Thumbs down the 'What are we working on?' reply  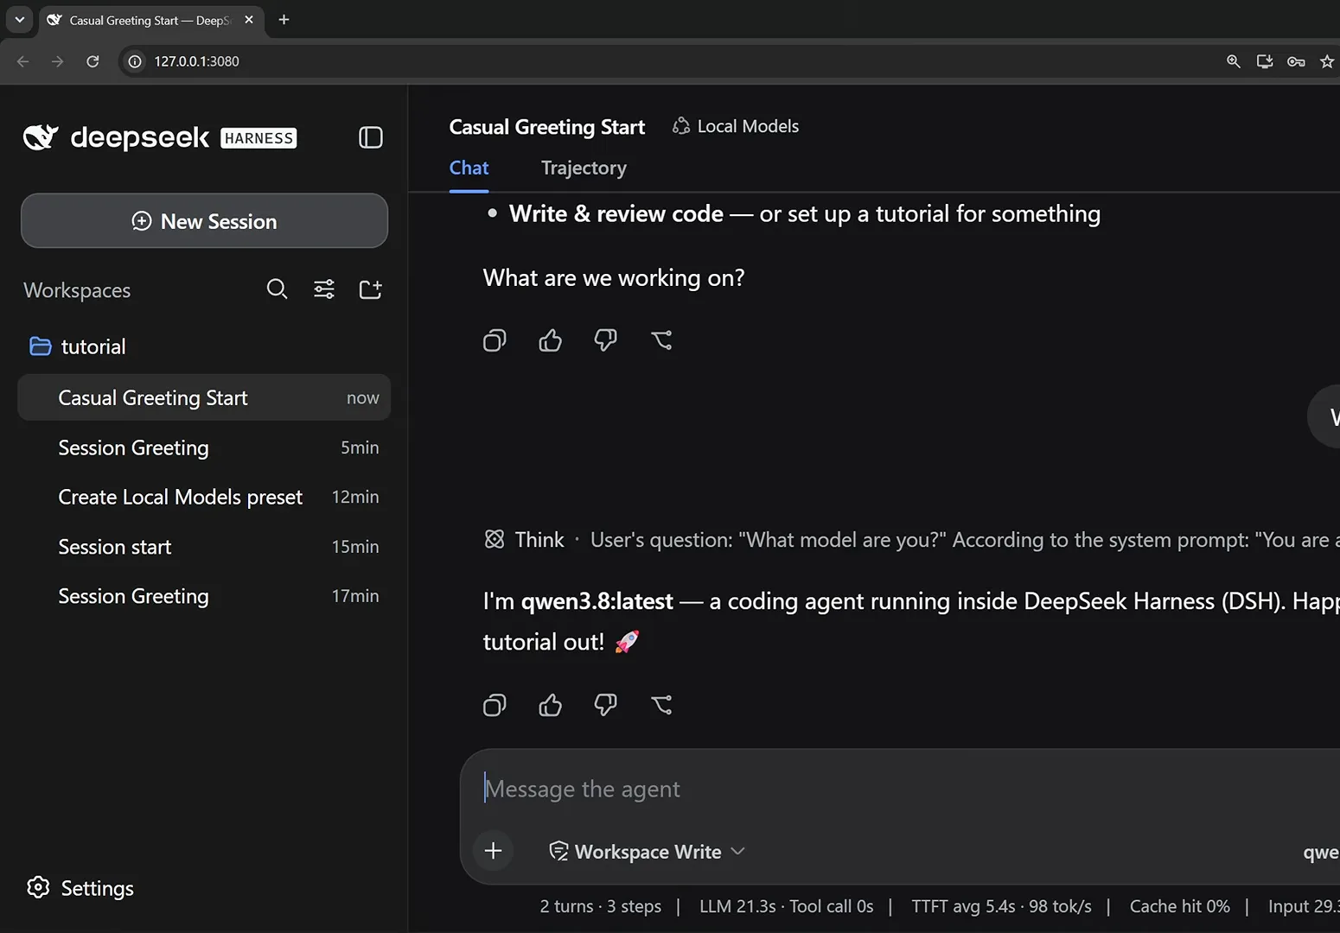pyautogui.click(x=605, y=340)
